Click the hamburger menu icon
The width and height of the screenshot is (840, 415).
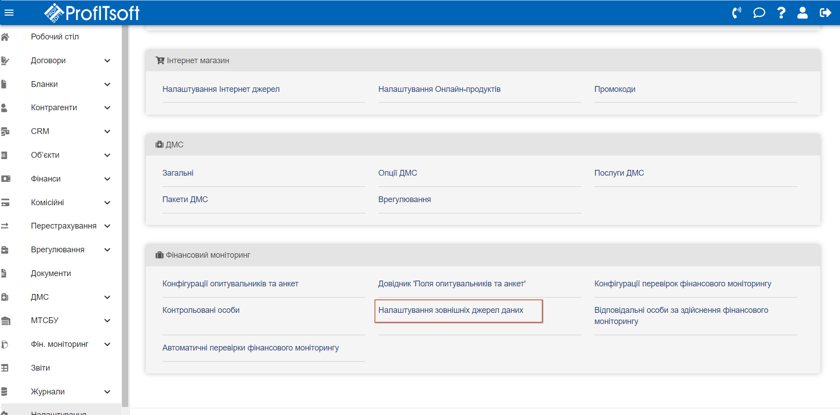9,13
